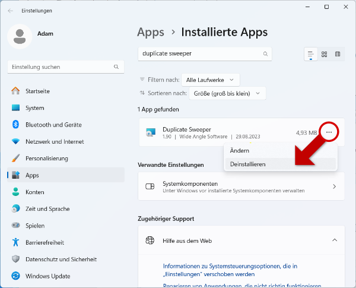Click the back arrow next to Einstellungen
Viewport: 356px width, 288px height.
(x=11, y=11)
